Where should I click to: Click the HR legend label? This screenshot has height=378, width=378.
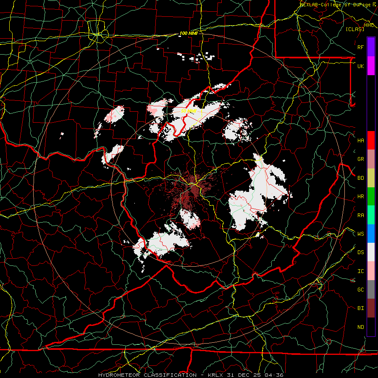point(360,197)
